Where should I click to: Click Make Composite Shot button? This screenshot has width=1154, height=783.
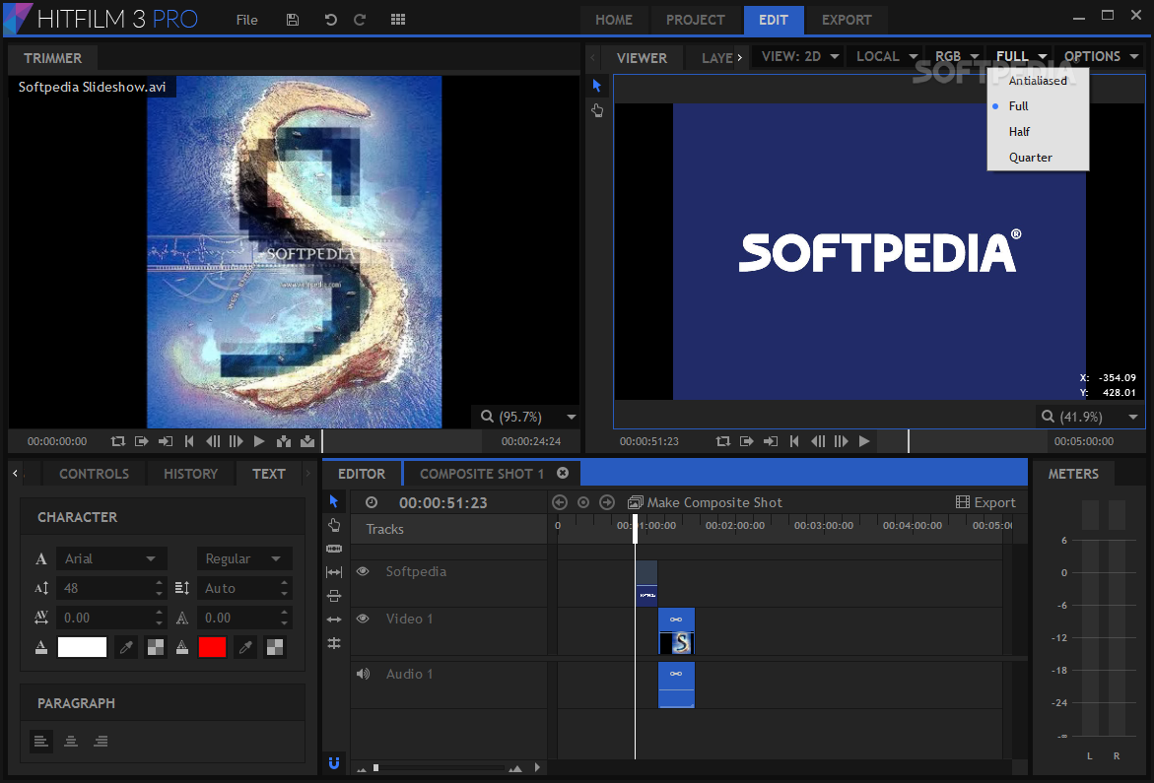click(705, 503)
